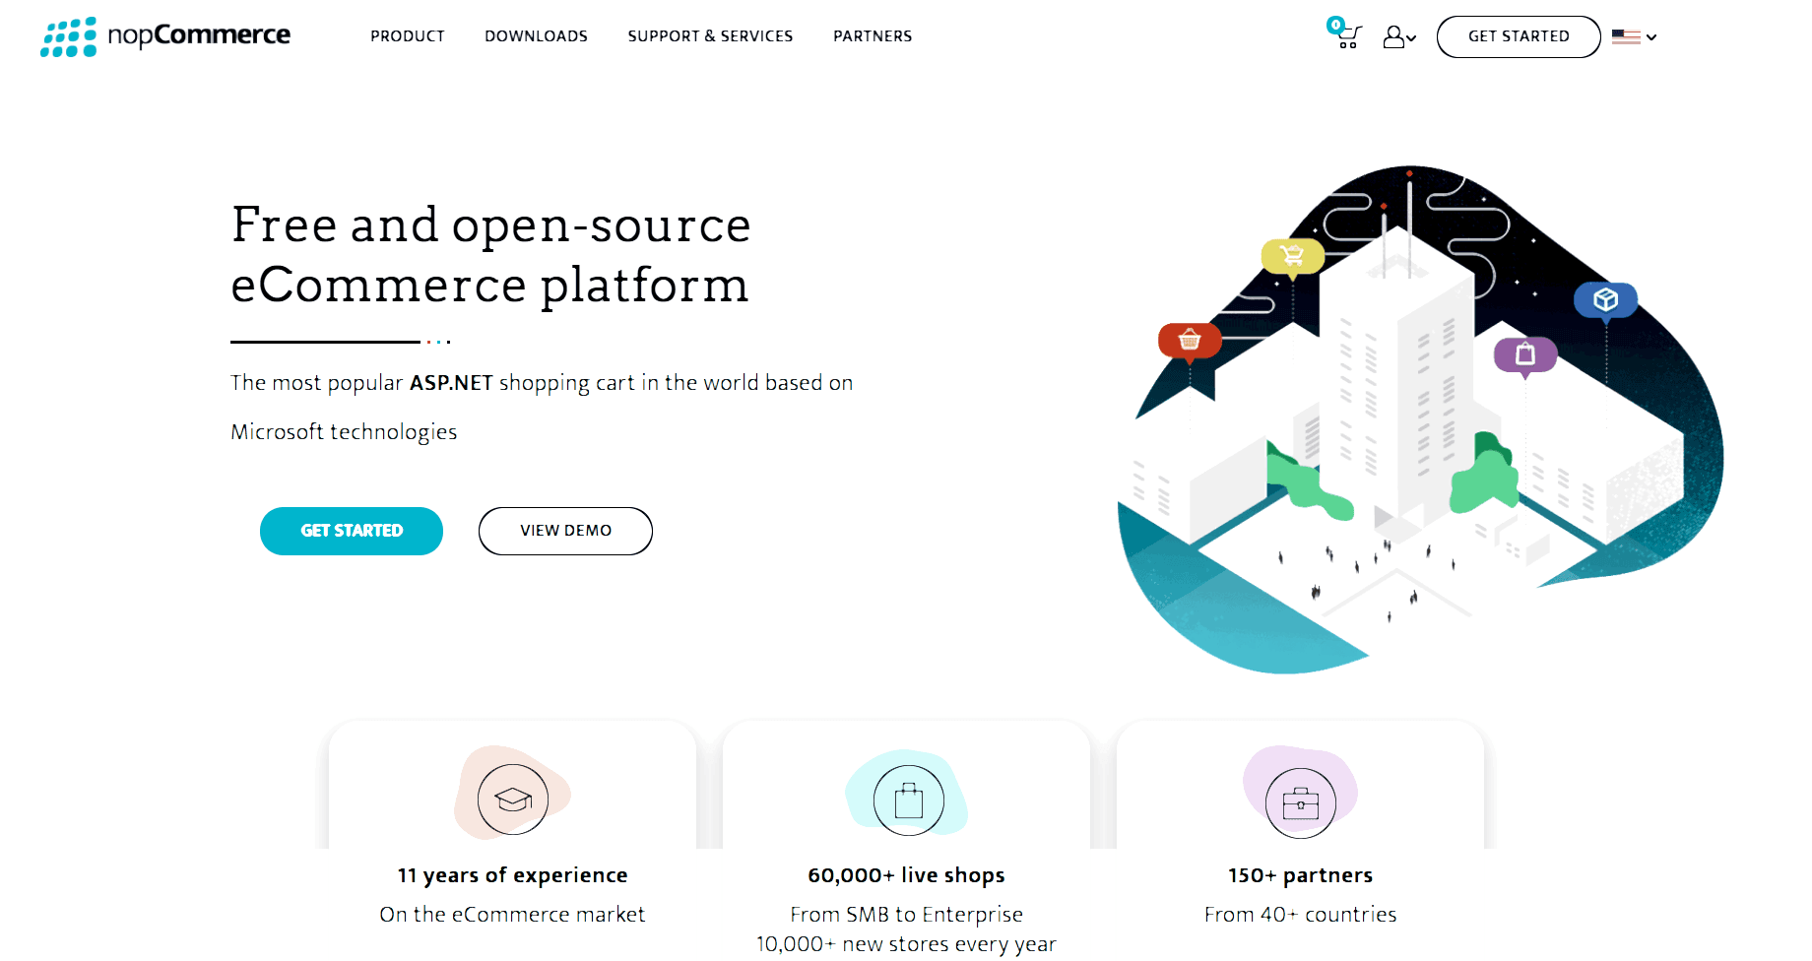This screenshot has height=961, width=1812.
Task: Click the hero heading 'Free and open-source eCommerce platform'
Action: (490, 255)
